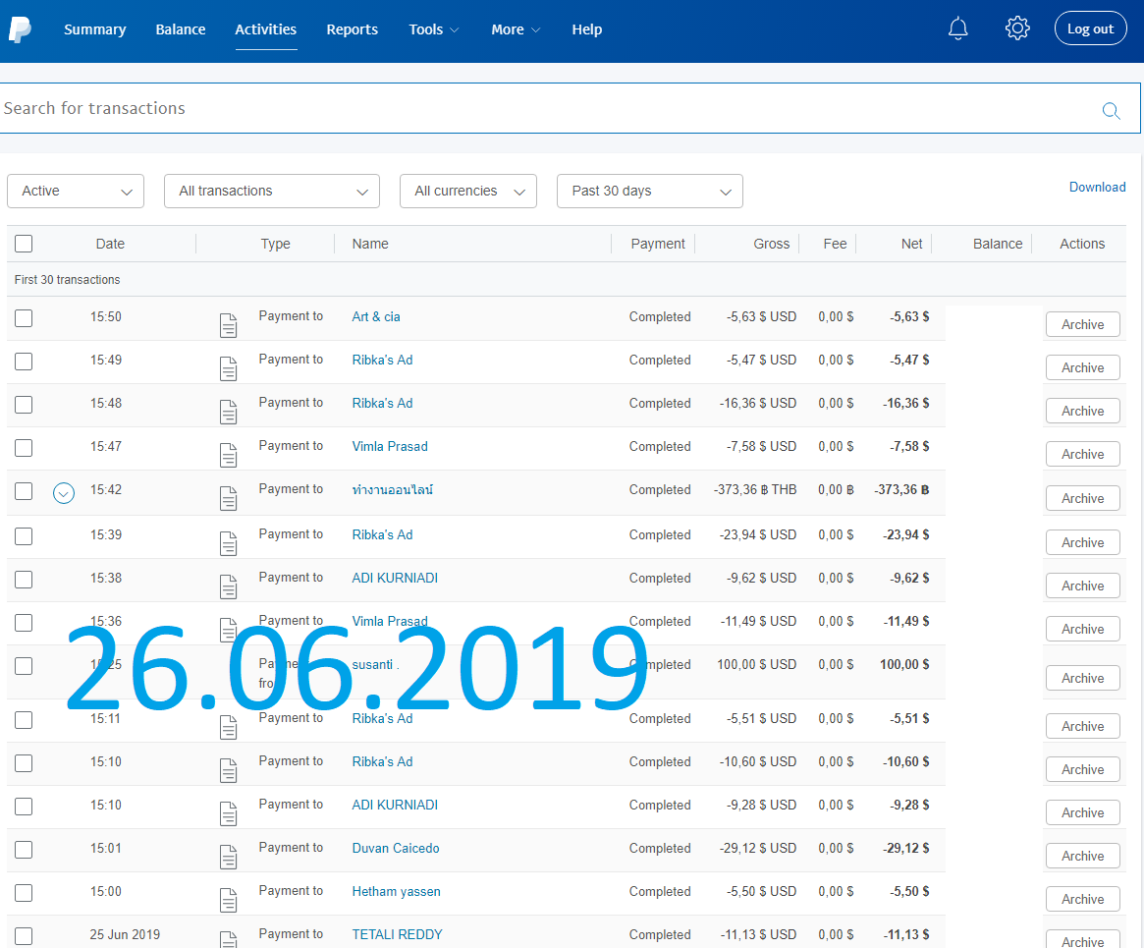Viewport: 1144px width, 948px height.
Task: Select the -29,12 $ net amount
Action: click(x=906, y=848)
